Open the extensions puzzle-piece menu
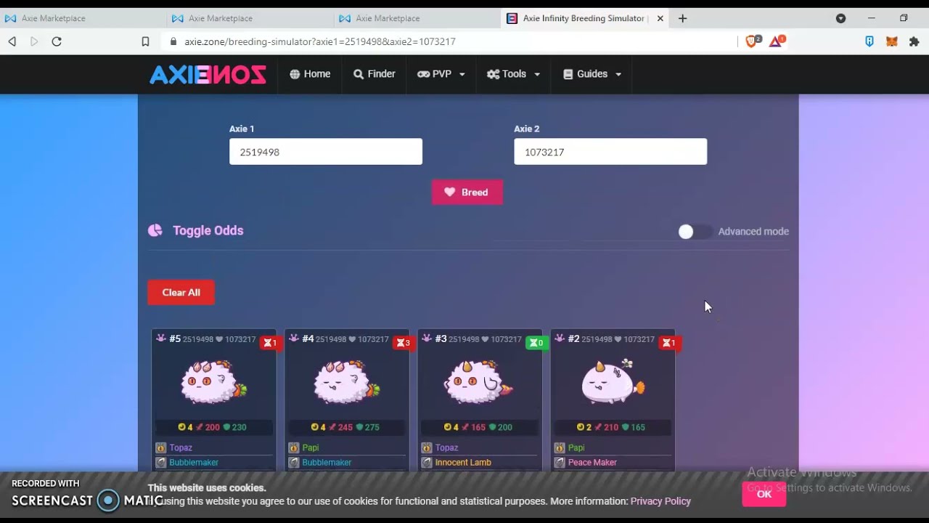 pos(914,41)
